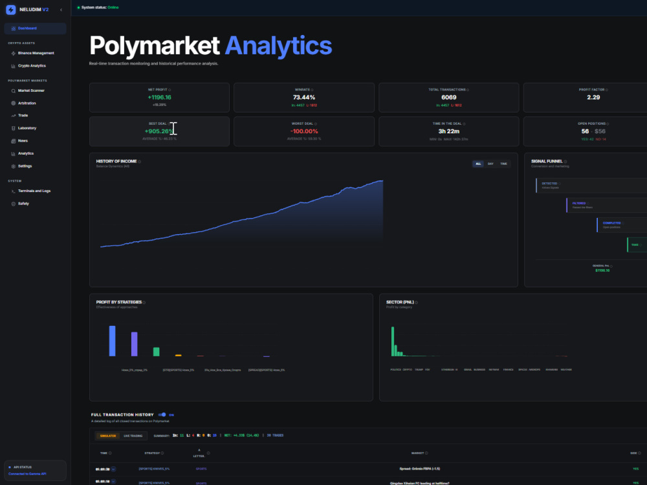Switch income chart to DAY view
This screenshot has height=485, width=647.
[x=490, y=164]
